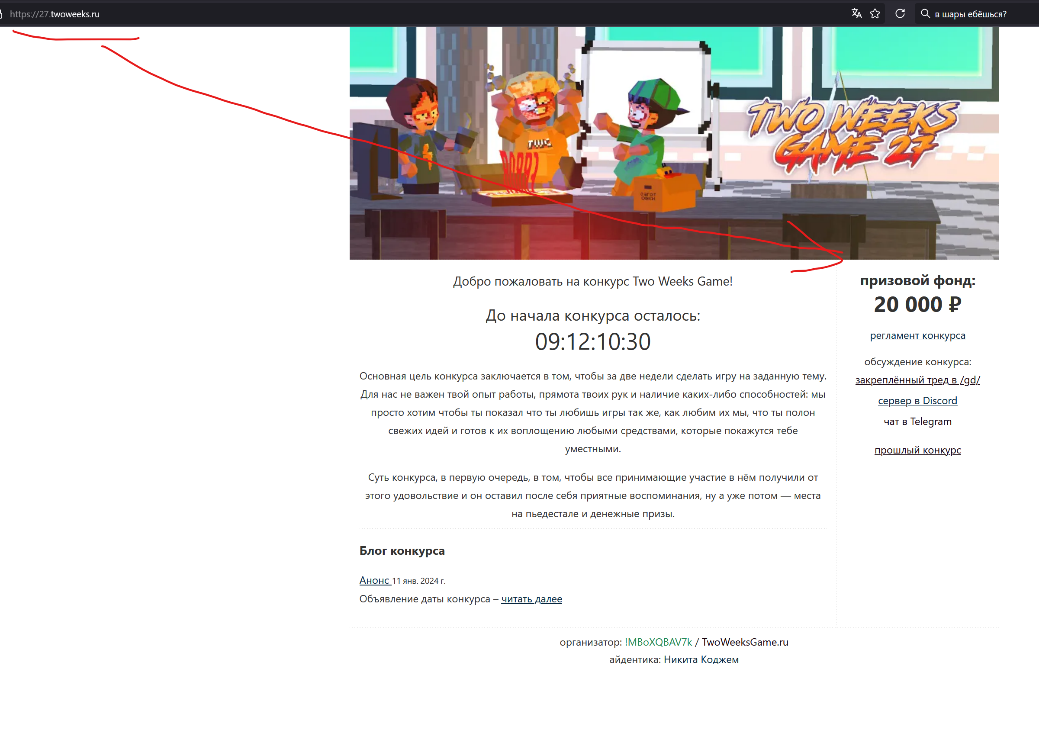Open the регламент конкурса link
The image size is (1039, 743).
tap(917, 335)
